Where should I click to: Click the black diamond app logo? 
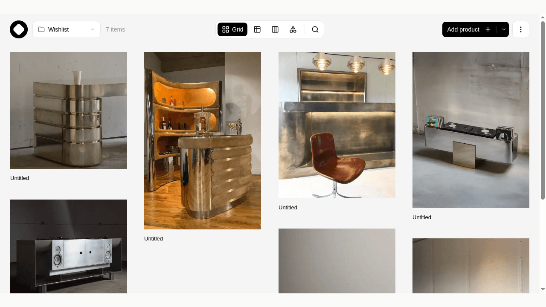pyautogui.click(x=19, y=29)
